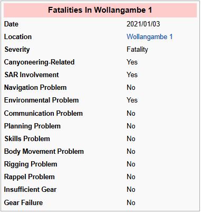The image size is (201, 213).
Task: Click the Skills Problem label
Action: point(27,138)
